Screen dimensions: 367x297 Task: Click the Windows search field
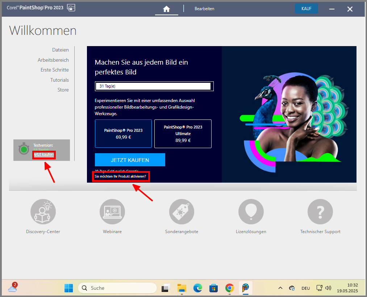click(117, 288)
